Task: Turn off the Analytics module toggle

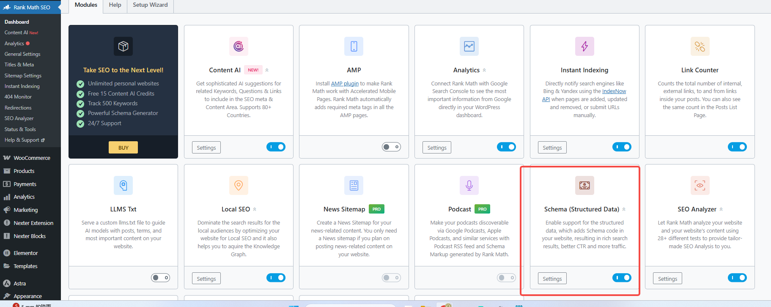Action: pos(506,147)
